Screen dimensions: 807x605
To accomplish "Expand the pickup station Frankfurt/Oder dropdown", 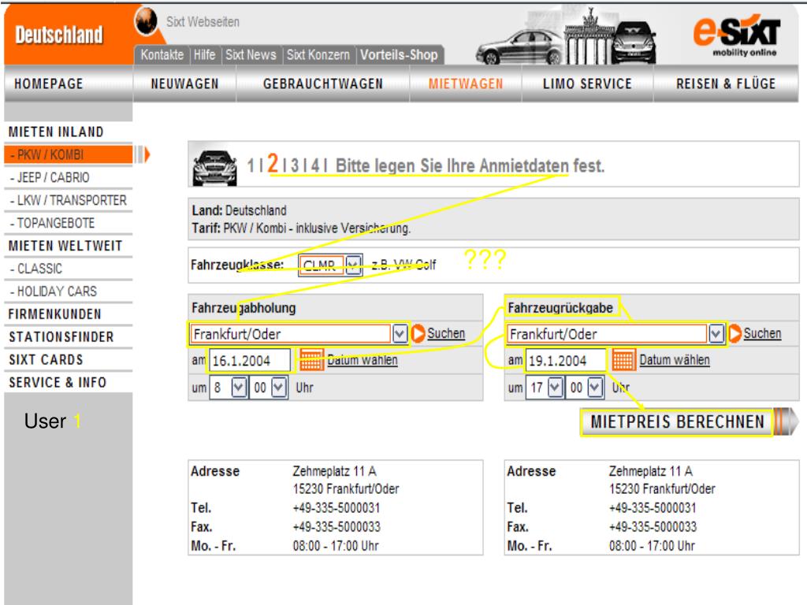I will click(x=400, y=334).
